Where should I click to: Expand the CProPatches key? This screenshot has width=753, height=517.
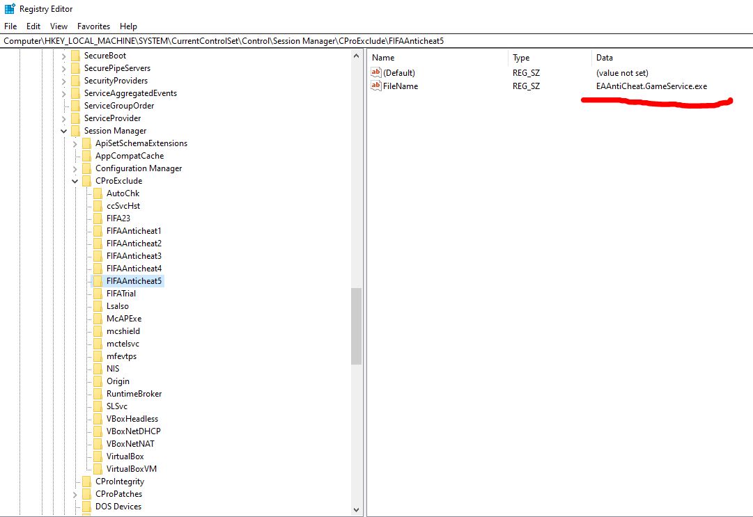pyautogui.click(x=75, y=494)
